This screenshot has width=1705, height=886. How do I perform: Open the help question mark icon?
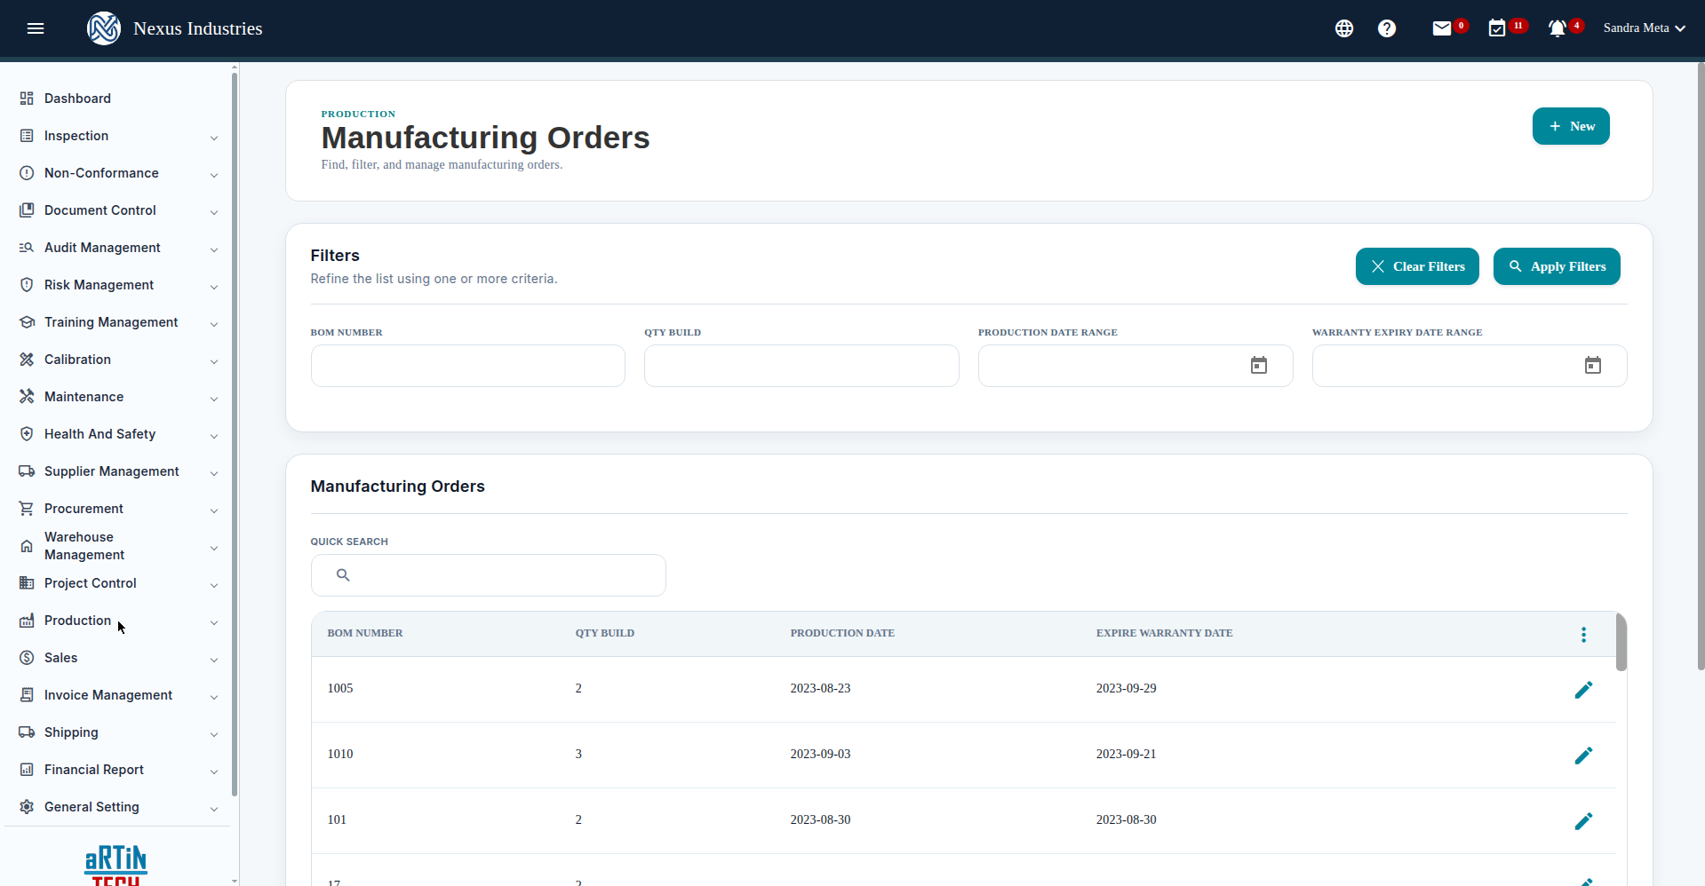[1387, 28]
